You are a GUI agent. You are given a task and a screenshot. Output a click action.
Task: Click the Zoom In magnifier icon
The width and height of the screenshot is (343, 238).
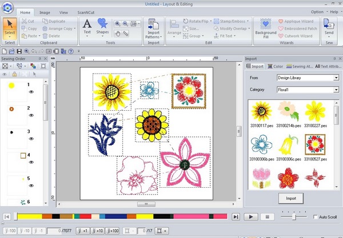click(117, 23)
